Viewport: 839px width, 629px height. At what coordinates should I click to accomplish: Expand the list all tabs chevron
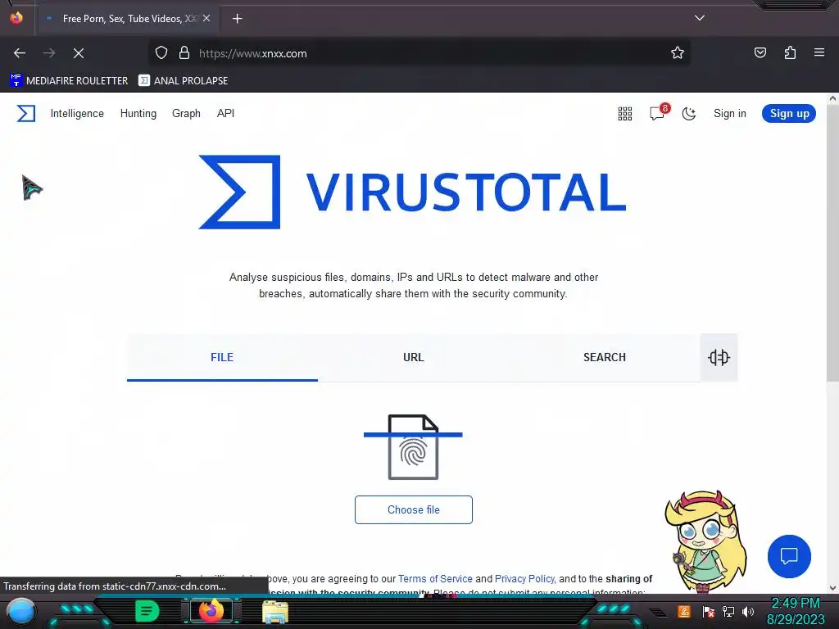coord(700,18)
